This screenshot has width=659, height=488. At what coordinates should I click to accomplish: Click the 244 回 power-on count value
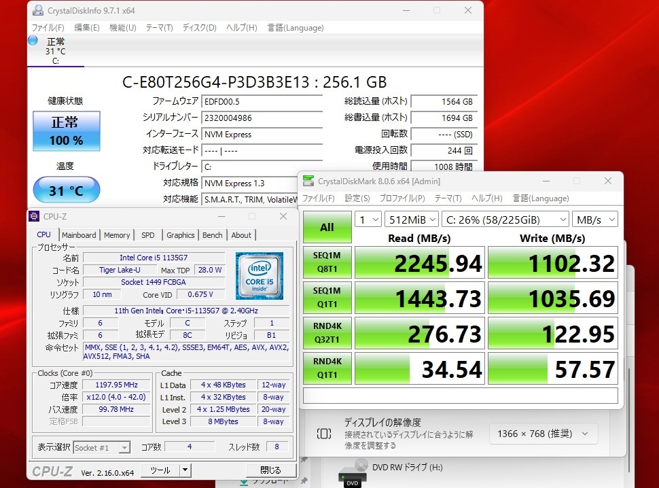[x=444, y=150]
